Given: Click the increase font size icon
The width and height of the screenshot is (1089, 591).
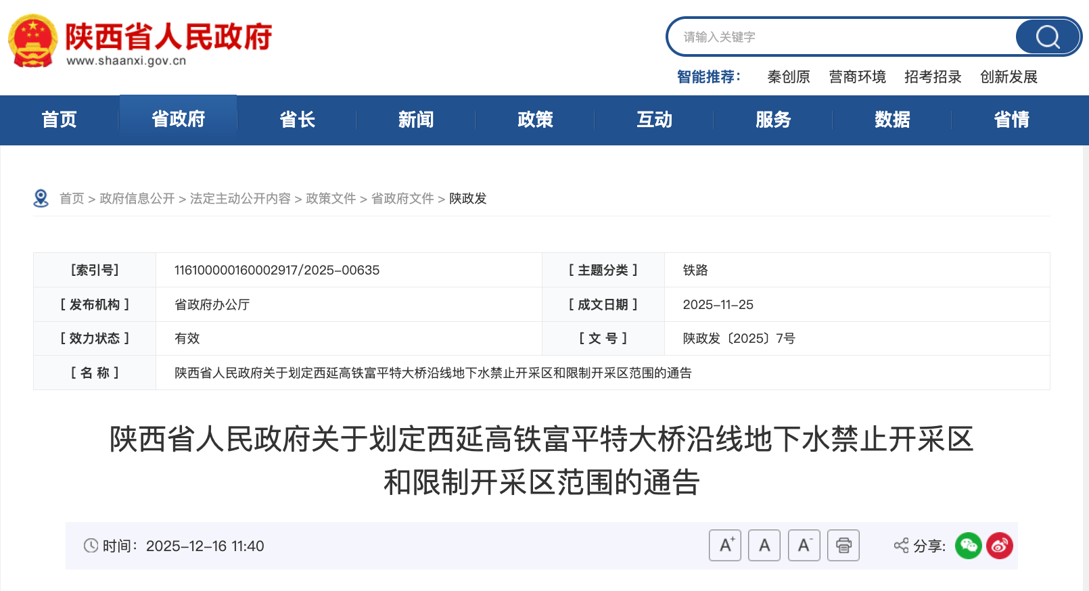Looking at the screenshot, I should click(x=725, y=546).
